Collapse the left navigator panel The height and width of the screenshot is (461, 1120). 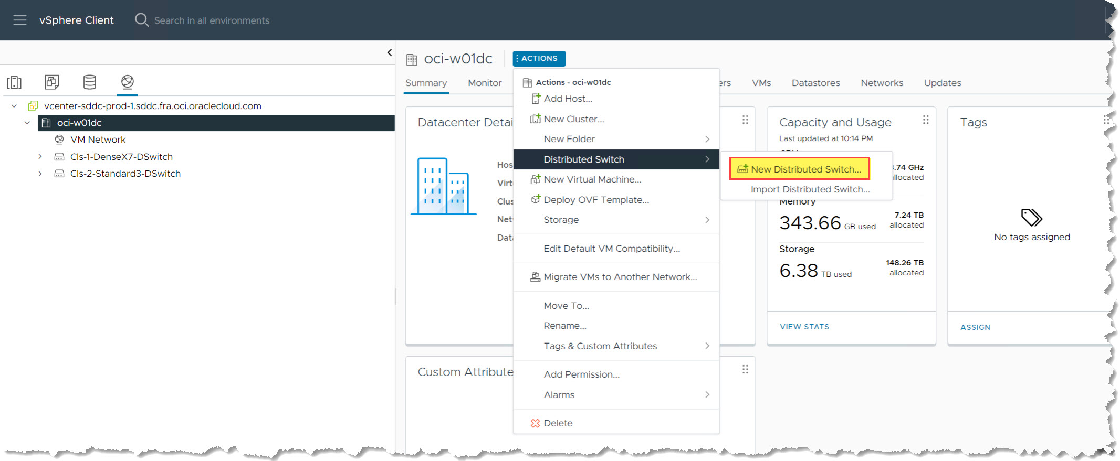(x=389, y=52)
